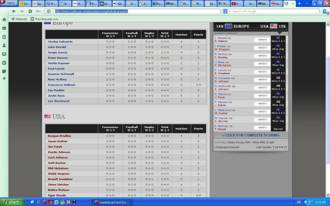330x206 pixels.
Task: Click scrollbar down arrow at bottom right
Action: pyautogui.click(x=328, y=195)
